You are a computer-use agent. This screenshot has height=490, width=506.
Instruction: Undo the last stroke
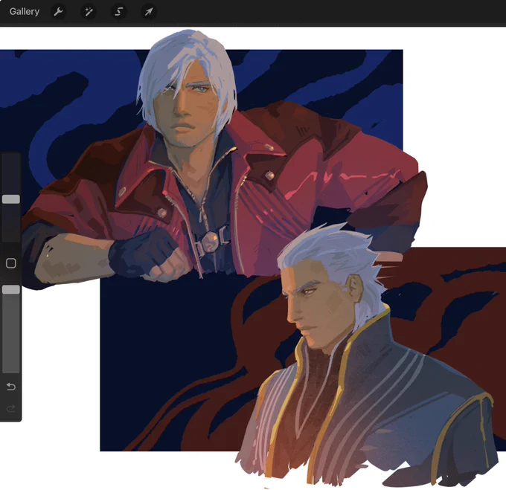(x=11, y=386)
